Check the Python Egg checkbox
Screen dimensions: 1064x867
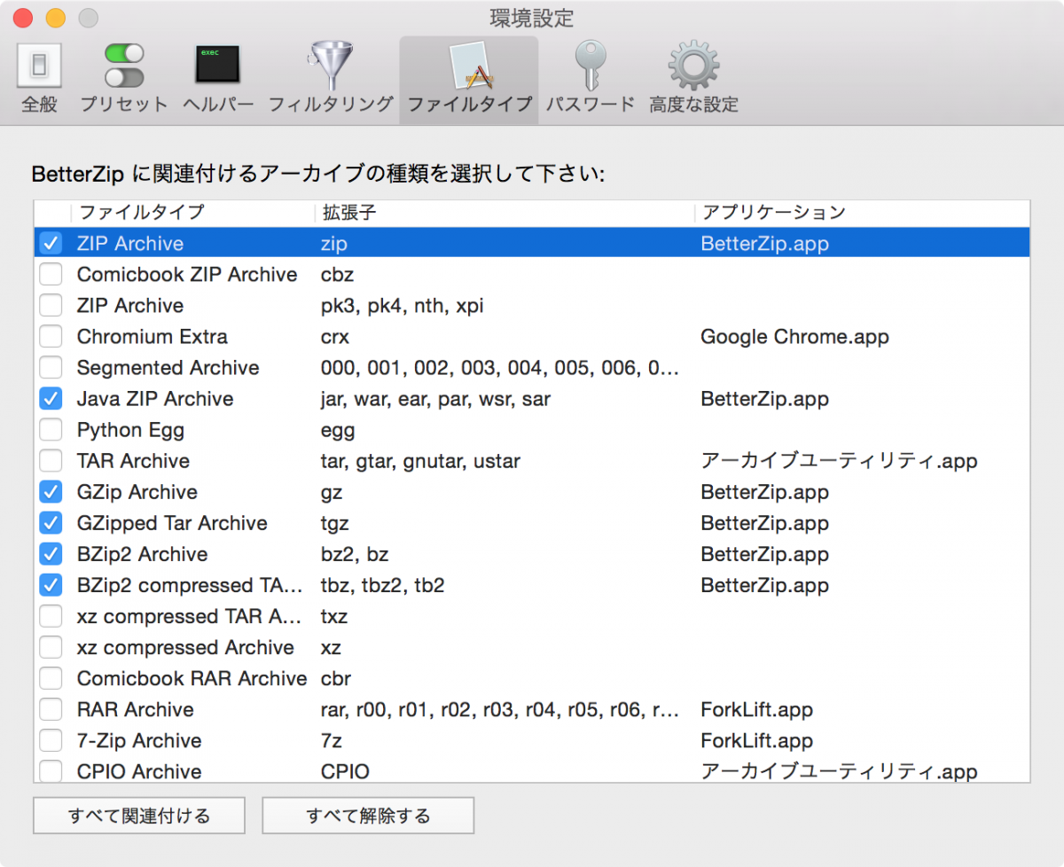pyautogui.click(x=51, y=430)
